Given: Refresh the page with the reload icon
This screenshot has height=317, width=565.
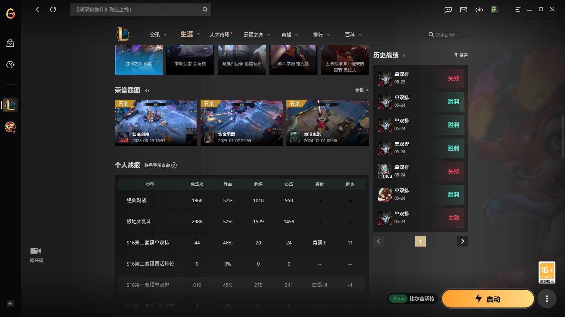Looking at the screenshot, I should click(53, 10).
